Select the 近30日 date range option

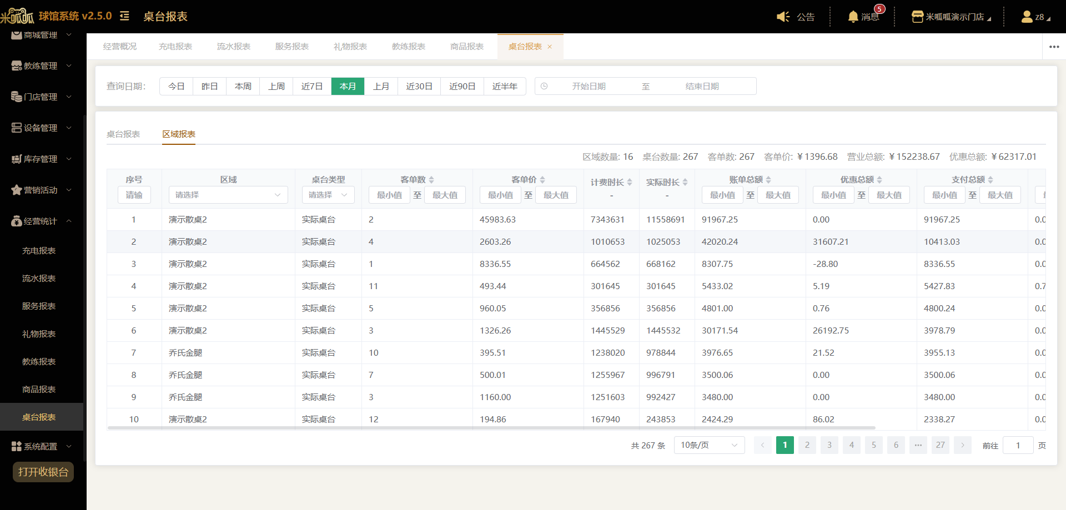coord(419,86)
